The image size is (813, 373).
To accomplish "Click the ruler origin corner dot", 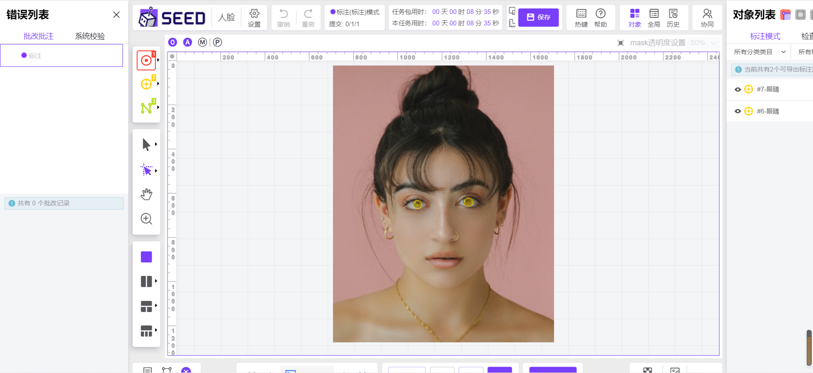I will pyautogui.click(x=172, y=56).
